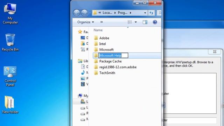Click TechSmith folder icon
The width and height of the screenshot is (224, 126).
point(96,73)
